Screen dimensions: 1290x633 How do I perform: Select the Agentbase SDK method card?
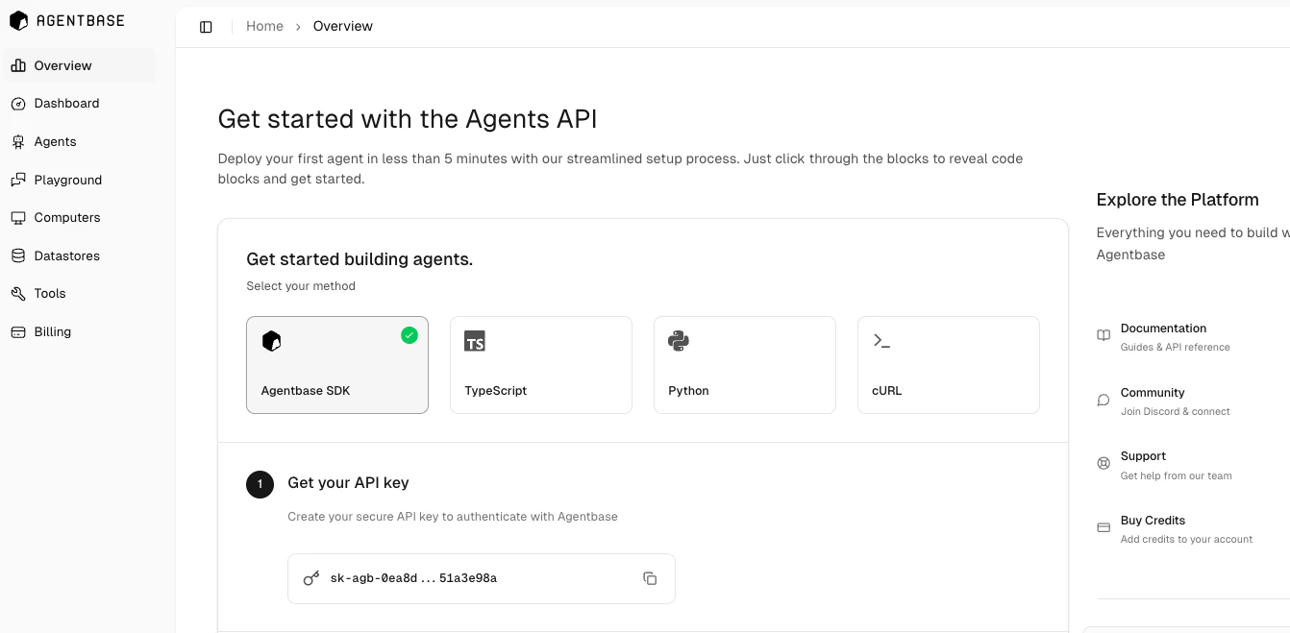coord(337,365)
